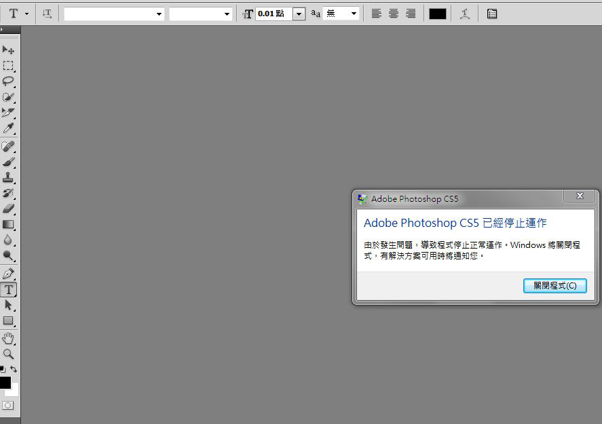
Task: Select the Eyedropper tool
Action: click(x=8, y=128)
